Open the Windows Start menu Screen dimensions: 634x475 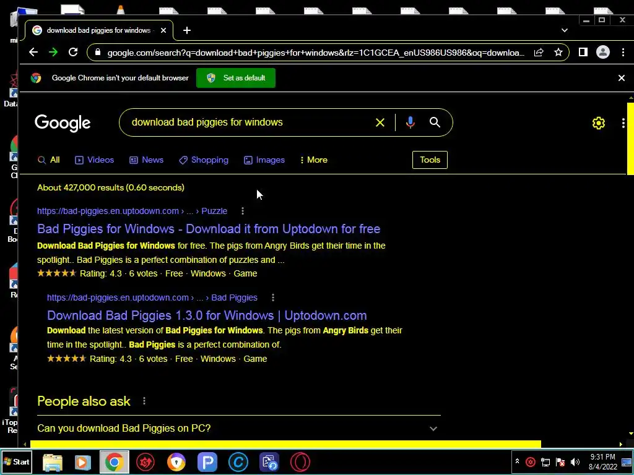16,461
